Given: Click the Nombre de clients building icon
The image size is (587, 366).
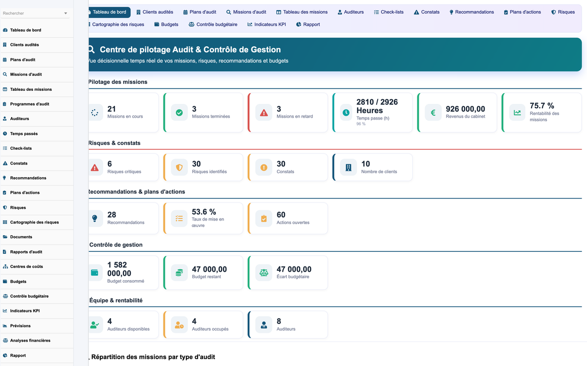Looking at the screenshot, I should pos(349,167).
